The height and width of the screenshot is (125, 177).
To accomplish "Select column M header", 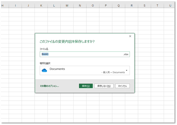I will pos(67,6).
